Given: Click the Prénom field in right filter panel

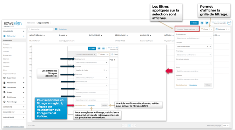Looking at the screenshot, I should [194, 79].
